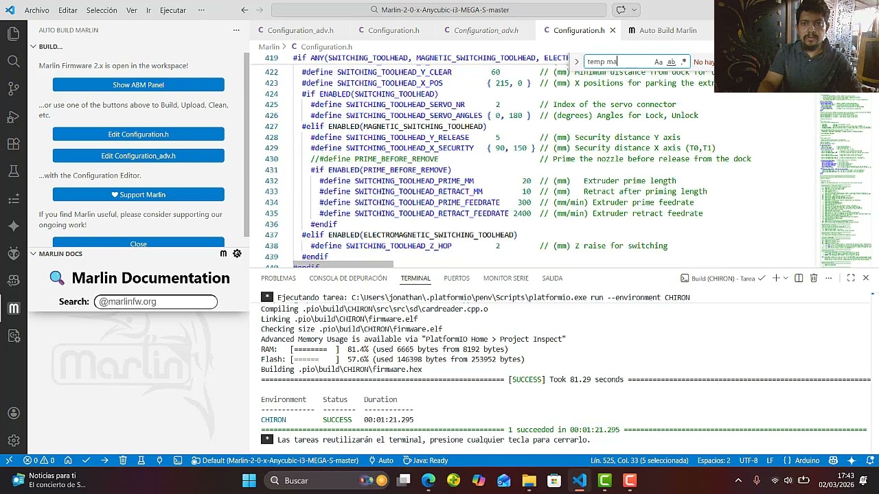The height and width of the screenshot is (494, 879).
Task: Open the Search view in activity bar
Action: tap(14, 61)
